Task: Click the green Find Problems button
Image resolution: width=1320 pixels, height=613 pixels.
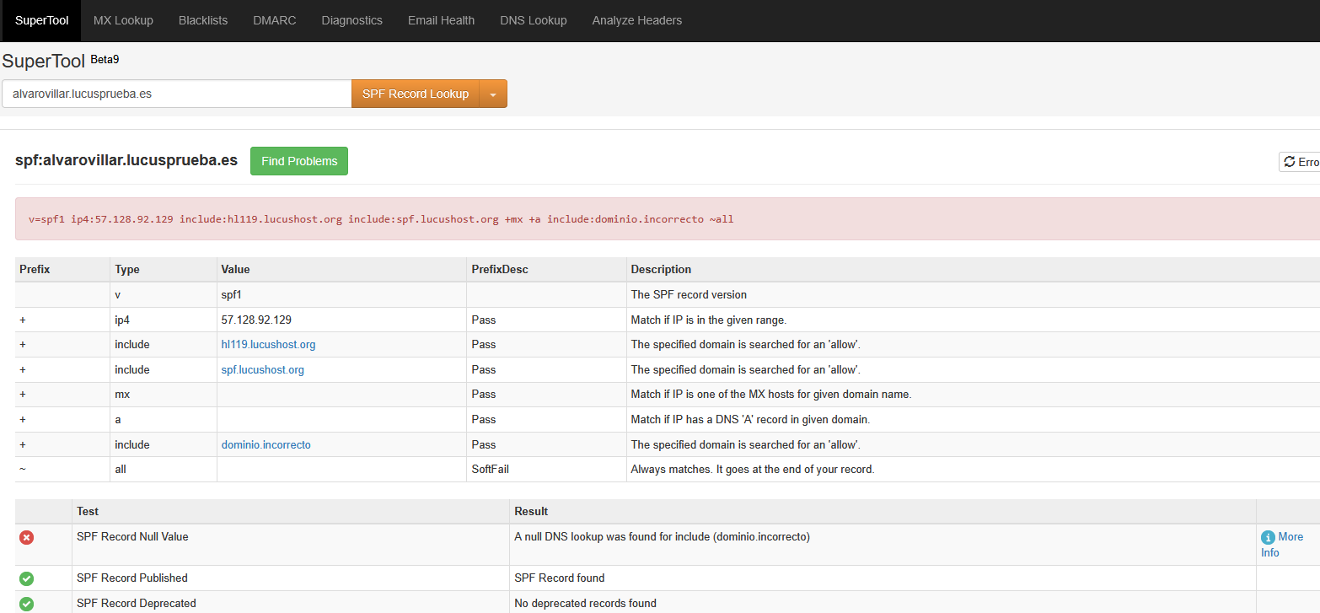Action: tap(299, 161)
